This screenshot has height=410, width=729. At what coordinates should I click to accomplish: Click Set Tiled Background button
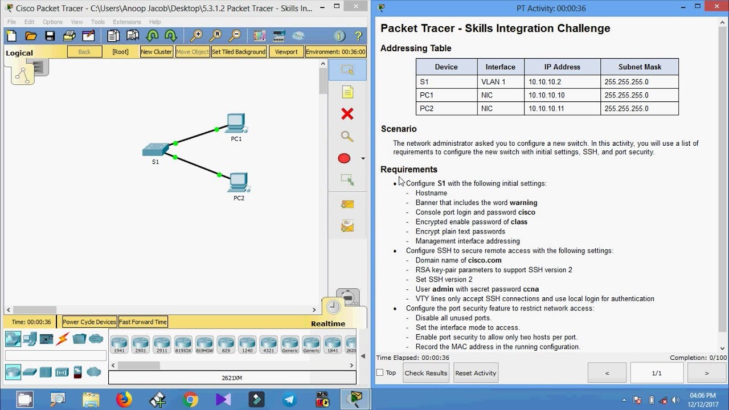coord(239,52)
